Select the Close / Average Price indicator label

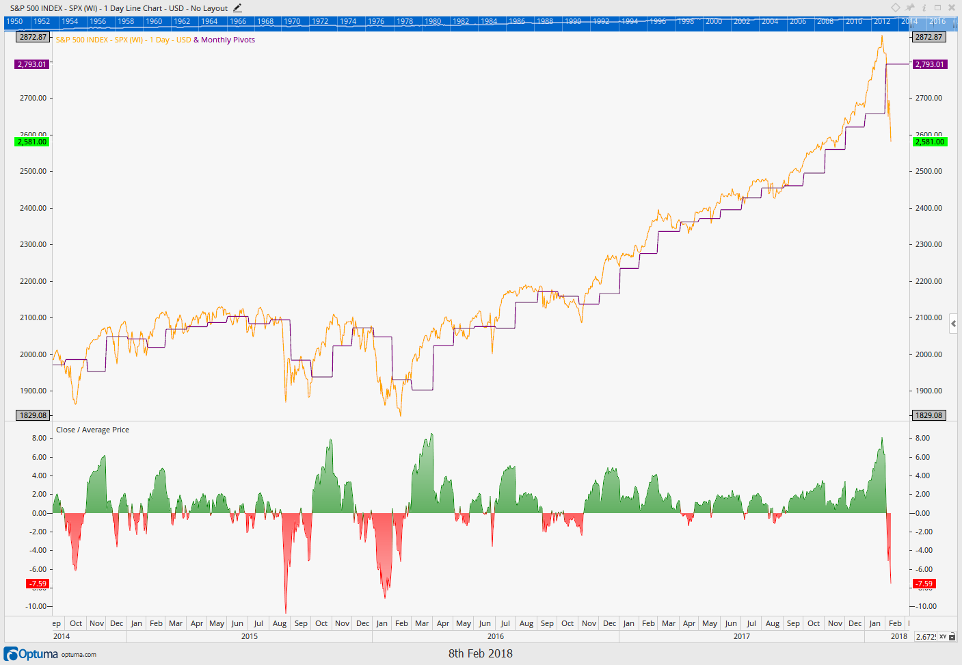(92, 430)
